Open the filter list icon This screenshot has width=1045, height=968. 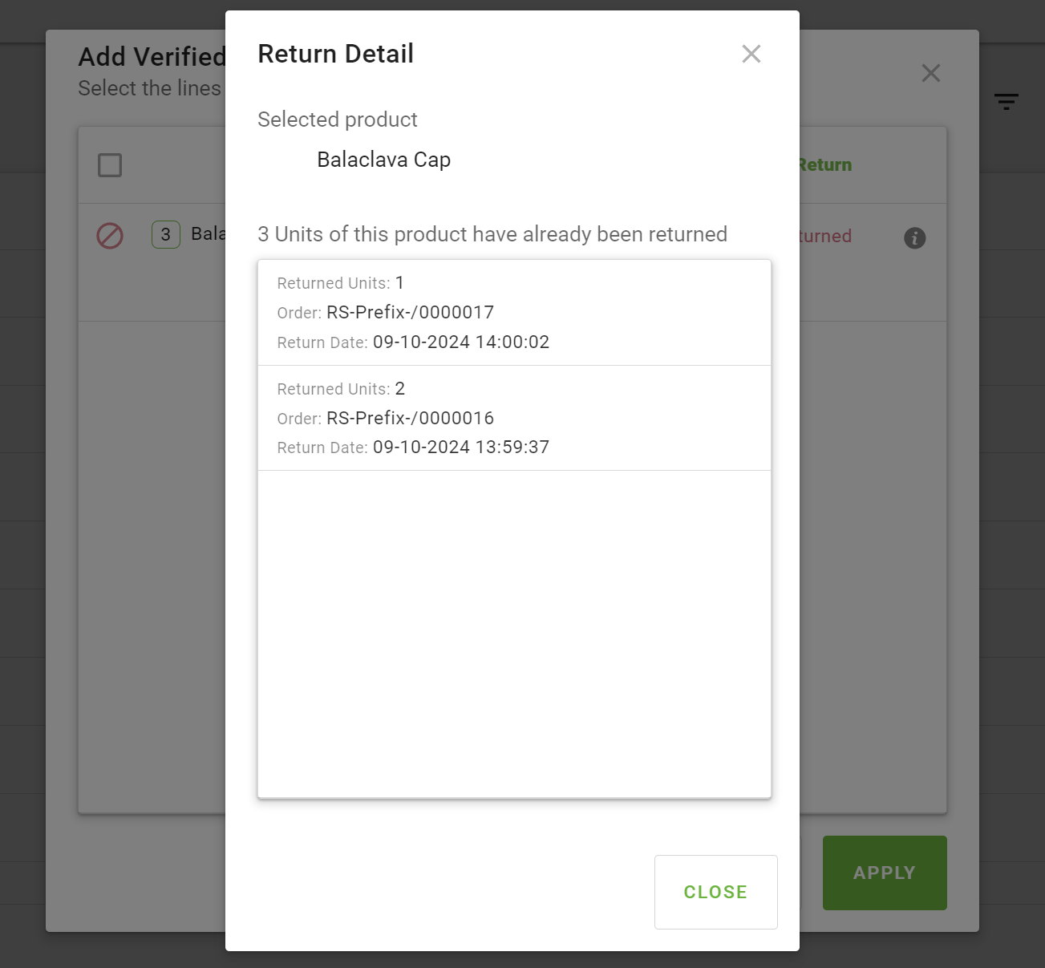(x=1007, y=101)
